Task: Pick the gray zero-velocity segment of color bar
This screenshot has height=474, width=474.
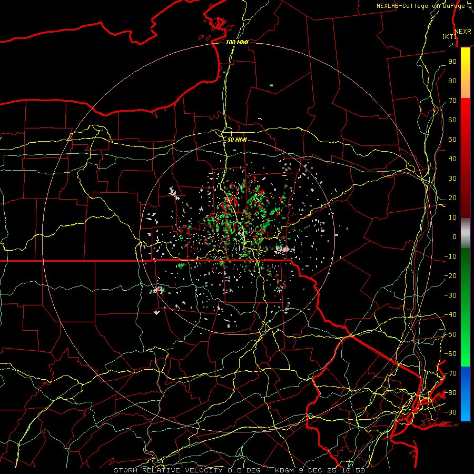Action: [465, 233]
